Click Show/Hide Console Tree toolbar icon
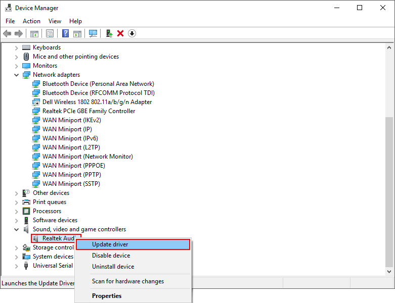Viewport: 395px width, 303px height. 34,33
